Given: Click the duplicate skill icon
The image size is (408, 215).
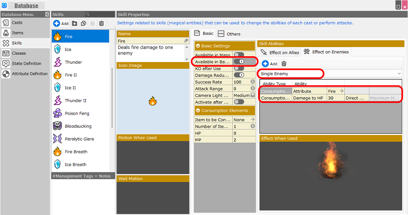Looking at the screenshot, I should (x=84, y=24).
